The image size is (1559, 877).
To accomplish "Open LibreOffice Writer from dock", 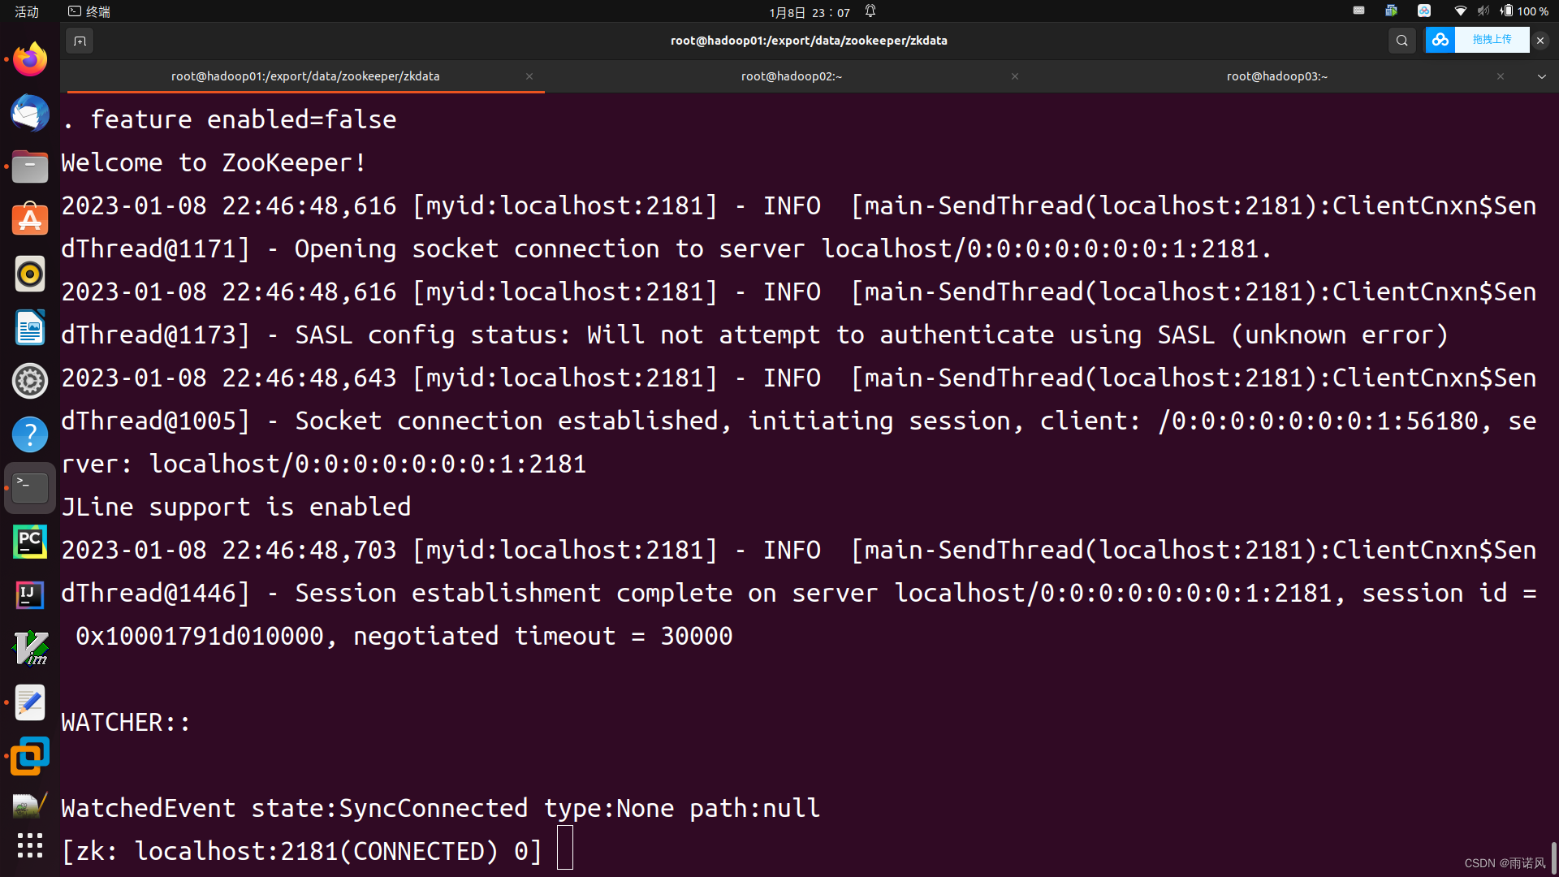I will 30,327.
